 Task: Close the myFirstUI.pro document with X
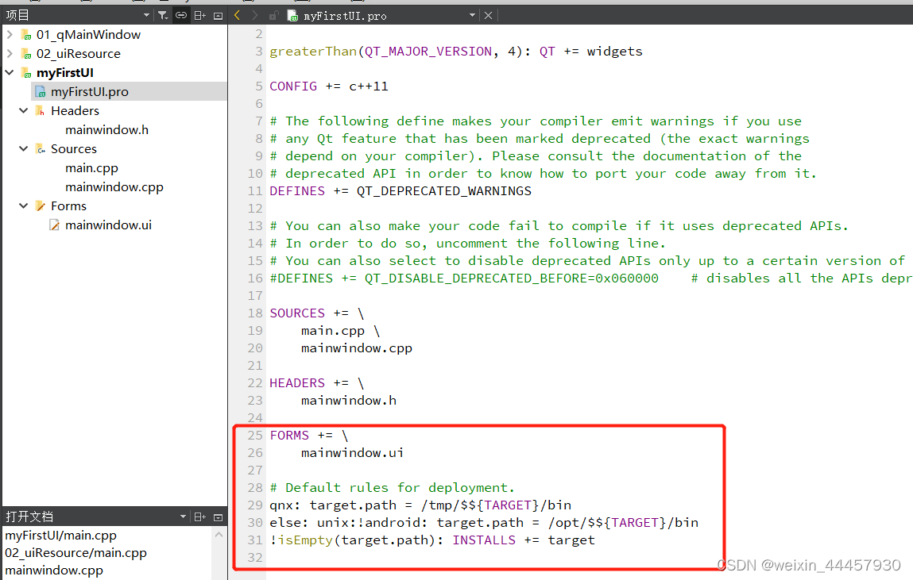tap(488, 15)
